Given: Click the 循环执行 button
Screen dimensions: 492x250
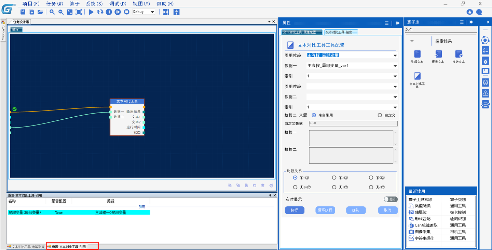Looking at the screenshot, I should 325,210.
